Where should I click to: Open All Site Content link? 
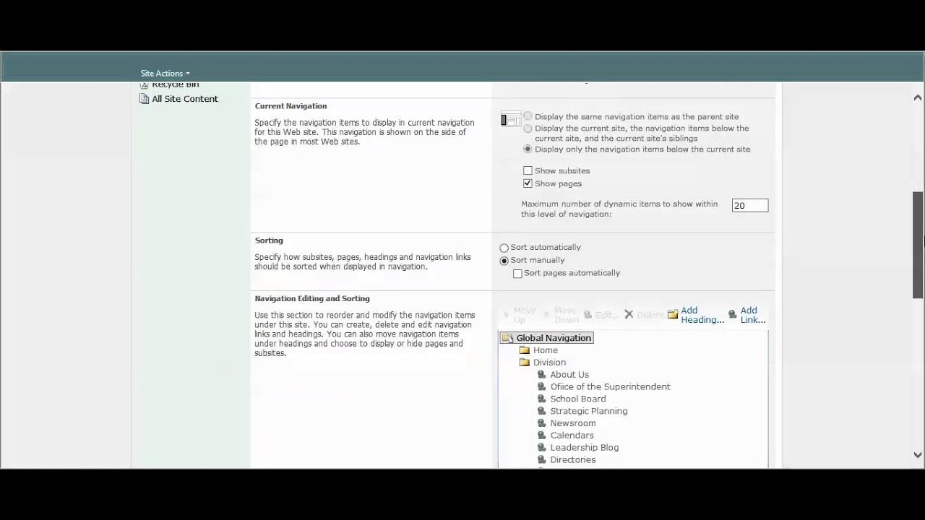point(184,99)
